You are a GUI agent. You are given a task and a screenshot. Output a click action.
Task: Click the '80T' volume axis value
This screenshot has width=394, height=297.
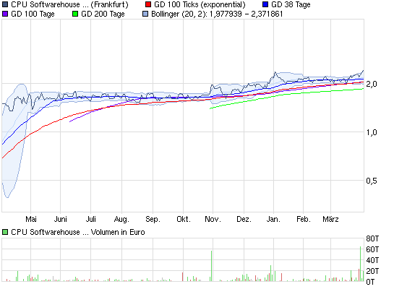tap(372, 238)
